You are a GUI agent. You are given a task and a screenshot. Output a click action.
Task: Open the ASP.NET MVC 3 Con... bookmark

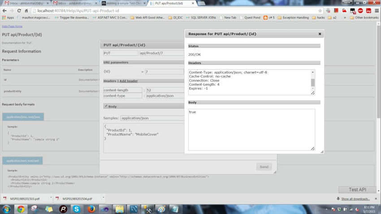point(110,17)
